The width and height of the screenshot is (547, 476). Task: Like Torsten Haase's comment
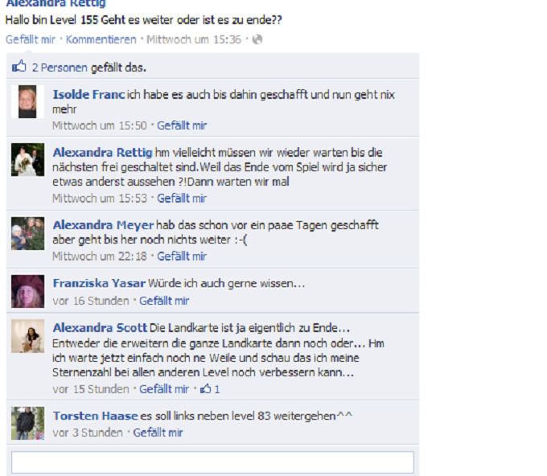pyautogui.click(x=158, y=433)
